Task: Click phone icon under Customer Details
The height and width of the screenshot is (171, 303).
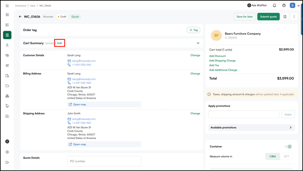Action: pos(69,65)
